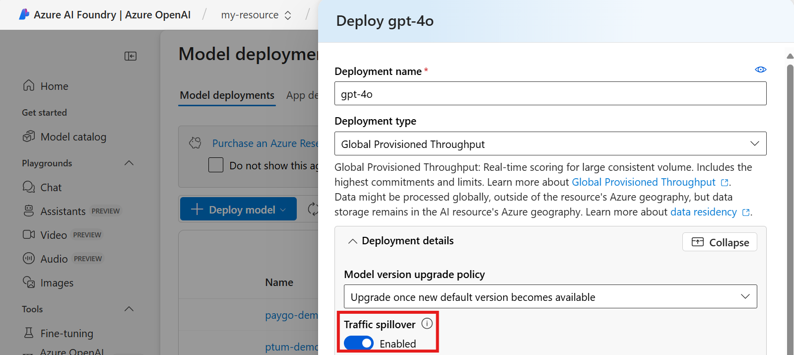Open the Chat playground

click(51, 188)
